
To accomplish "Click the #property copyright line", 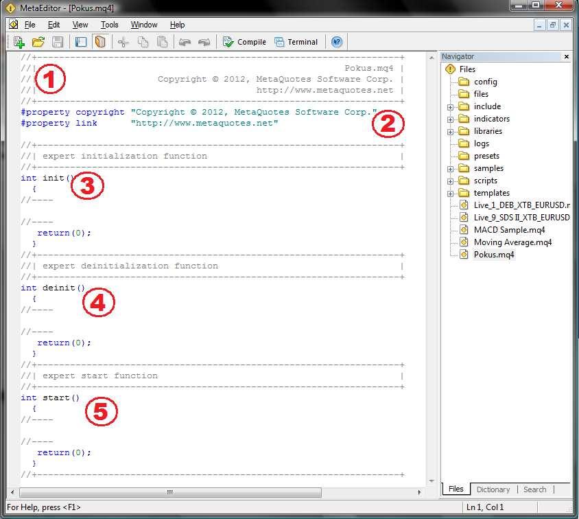I will pyautogui.click(x=199, y=112).
